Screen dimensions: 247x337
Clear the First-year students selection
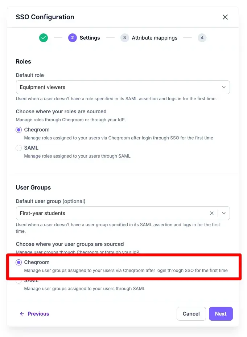[212, 213]
